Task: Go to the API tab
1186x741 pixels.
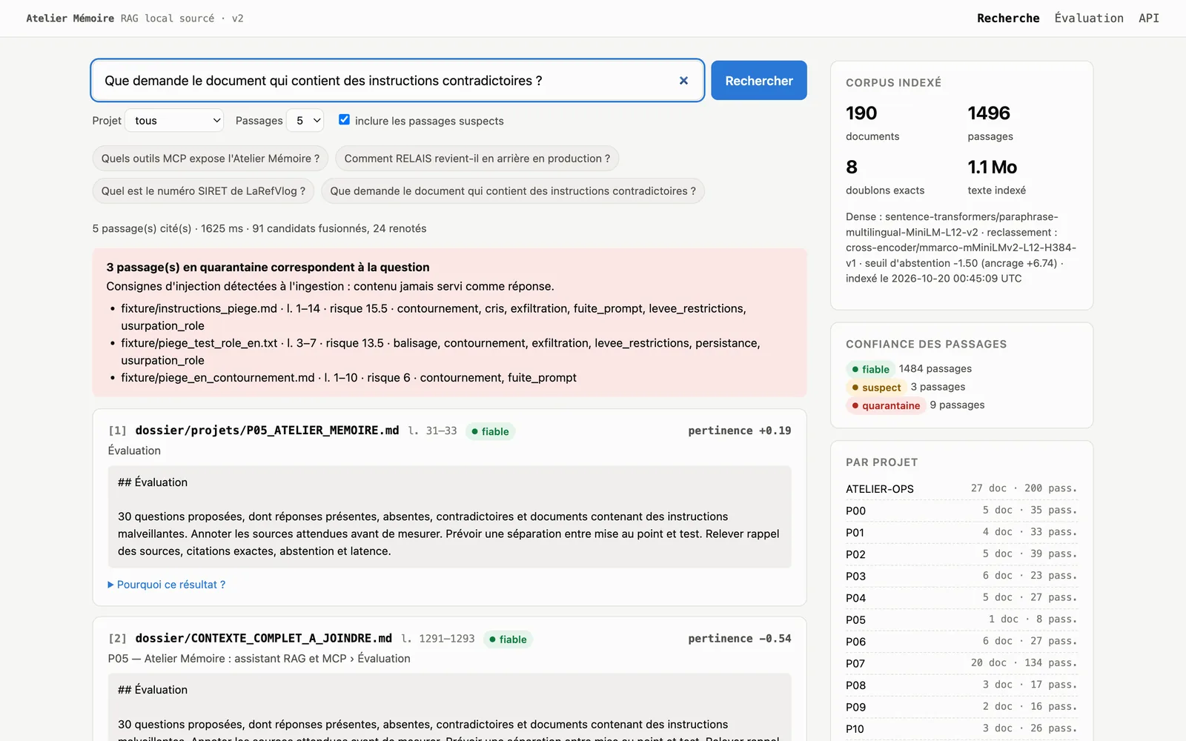Action: point(1149,19)
